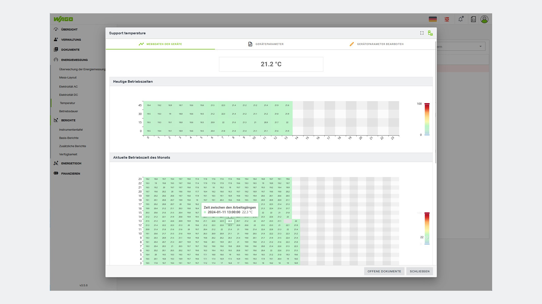Viewport: 542px width, 304px height.
Task: Open notifications via the bell icon
Action: click(461, 19)
